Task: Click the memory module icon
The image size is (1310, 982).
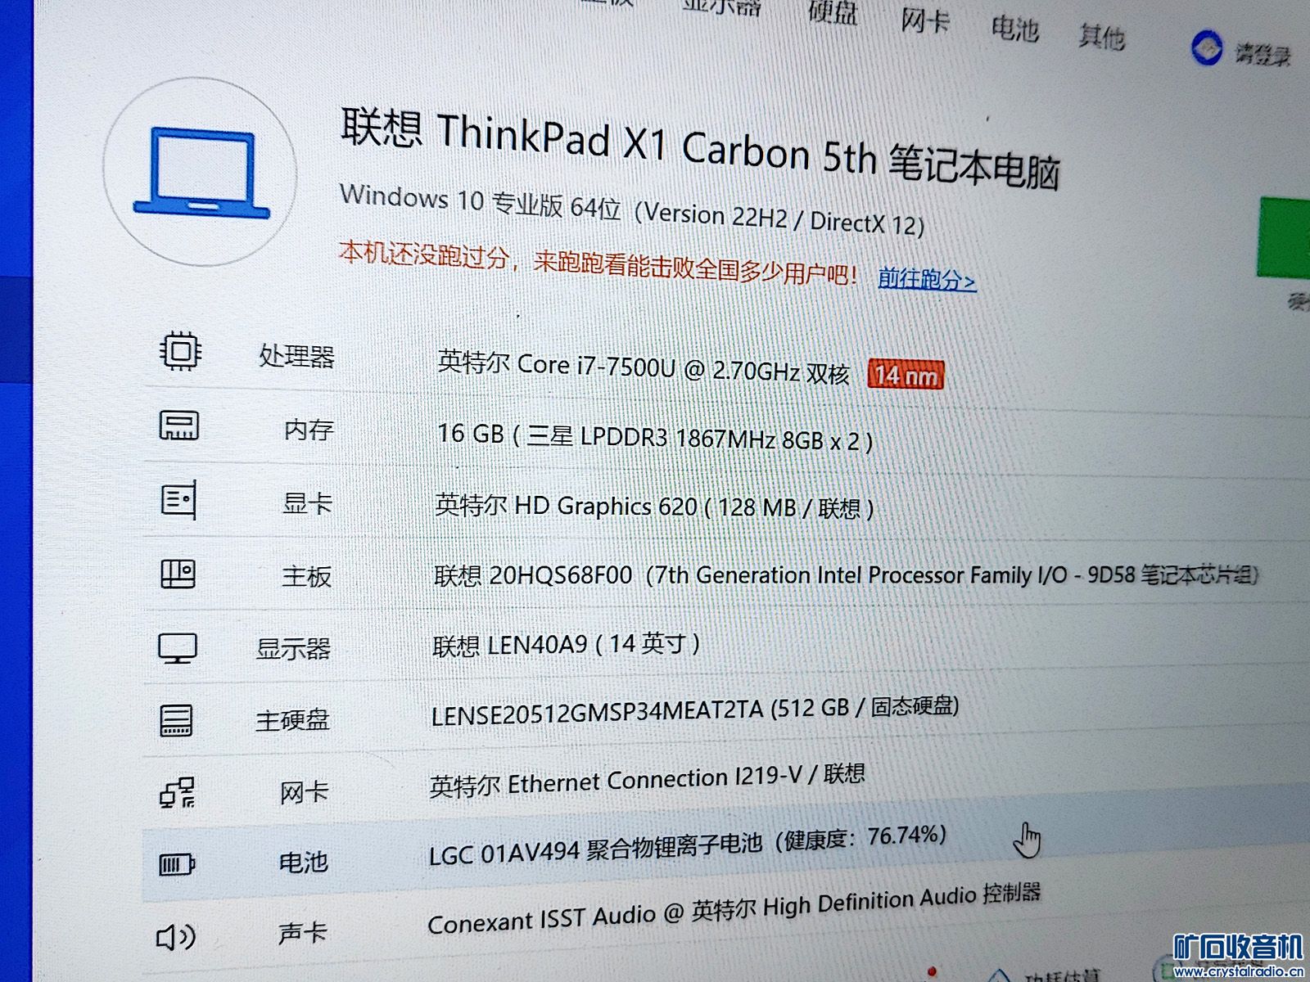Action: tap(178, 426)
